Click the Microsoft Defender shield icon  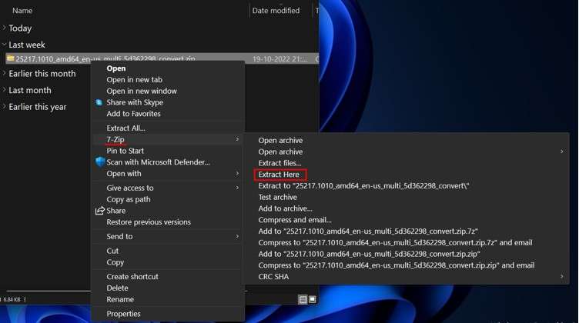(100, 161)
